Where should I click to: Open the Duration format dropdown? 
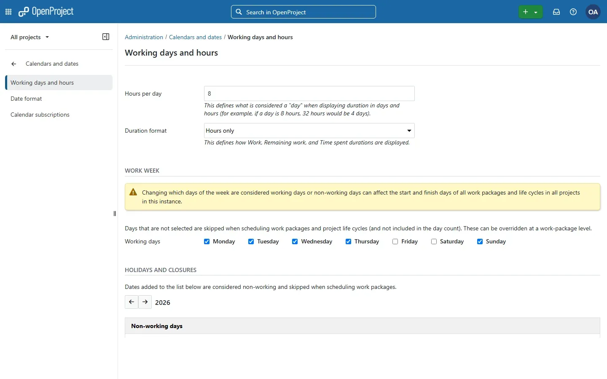click(x=309, y=131)
